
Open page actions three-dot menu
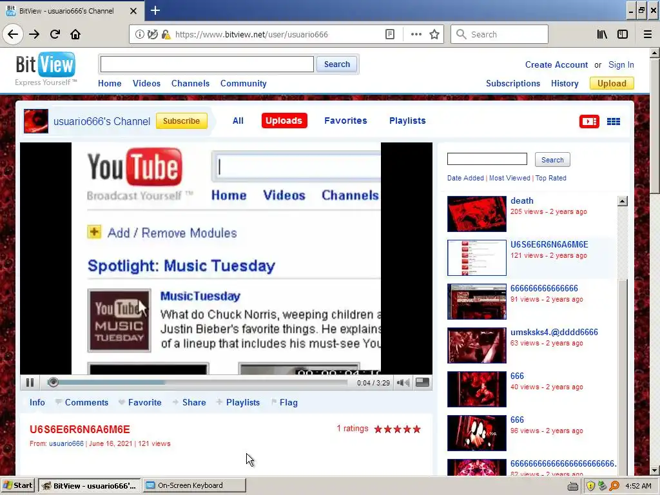[x=416, y=35]
